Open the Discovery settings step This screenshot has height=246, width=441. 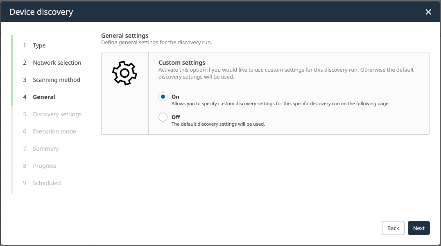pyautogui.click(x=57, y=114)
